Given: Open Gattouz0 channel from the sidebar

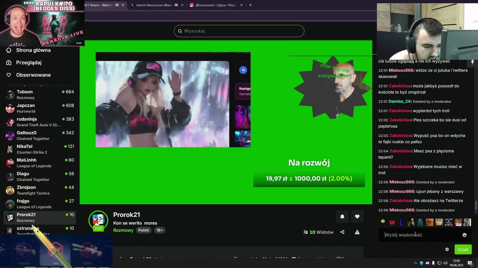Looking at the screenshot, I should click(x=40, y=135).
